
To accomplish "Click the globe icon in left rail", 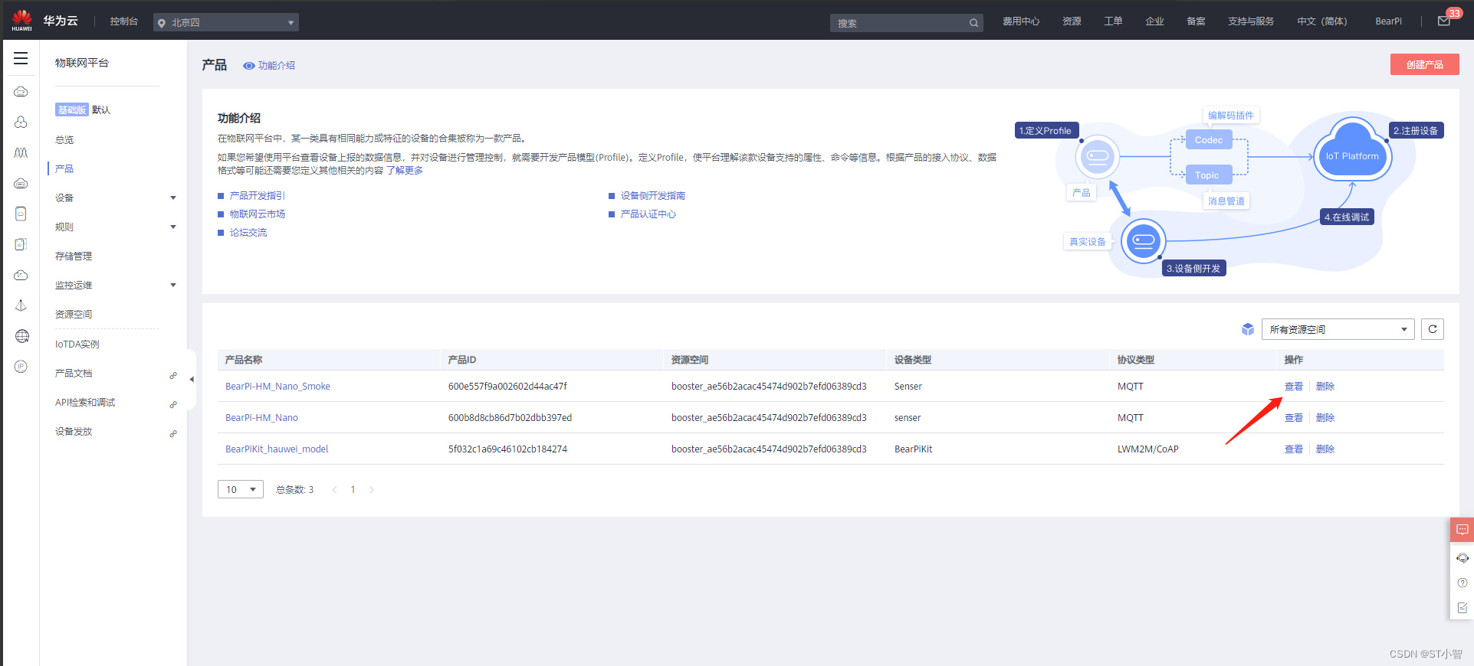I will [21, 336].
